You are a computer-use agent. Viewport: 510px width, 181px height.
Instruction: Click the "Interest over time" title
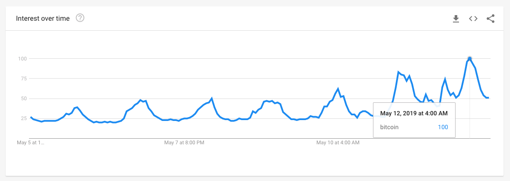click(43, 19)
